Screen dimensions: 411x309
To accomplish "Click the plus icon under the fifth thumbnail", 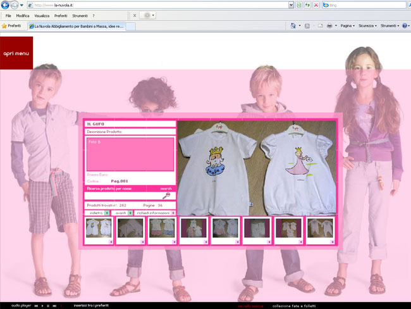I will pos(238,242).
